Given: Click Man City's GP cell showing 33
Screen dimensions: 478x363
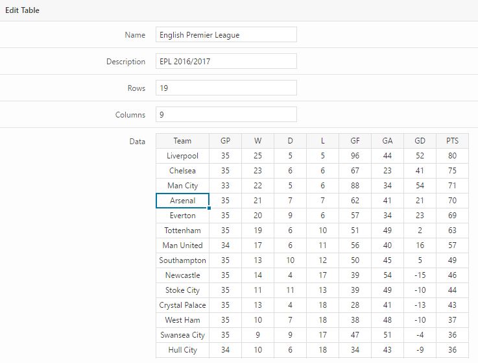Looking at the screenshot, I should [x=225, y=186].
